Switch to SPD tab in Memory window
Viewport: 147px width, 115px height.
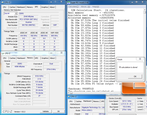[x=36, y=58]
